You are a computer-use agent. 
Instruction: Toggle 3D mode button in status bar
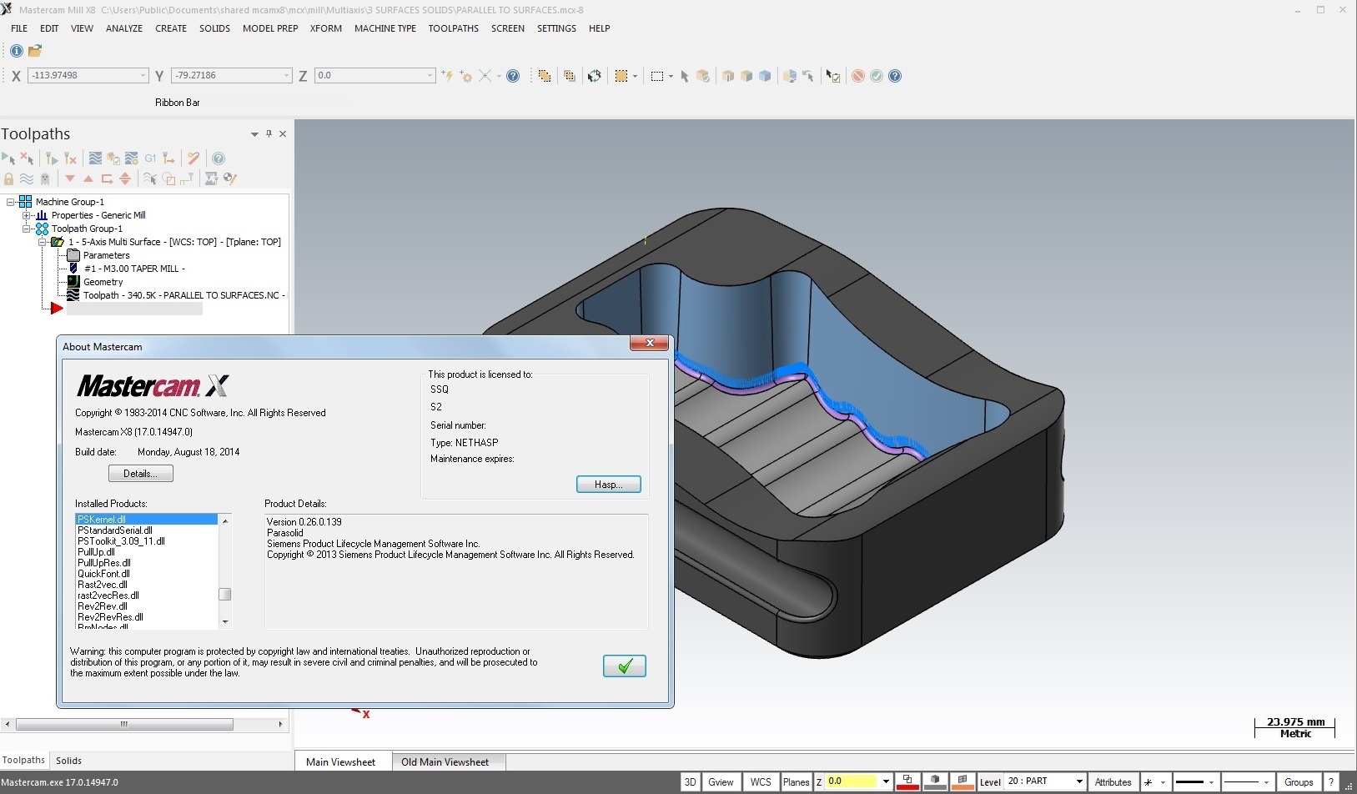point(690,782)
